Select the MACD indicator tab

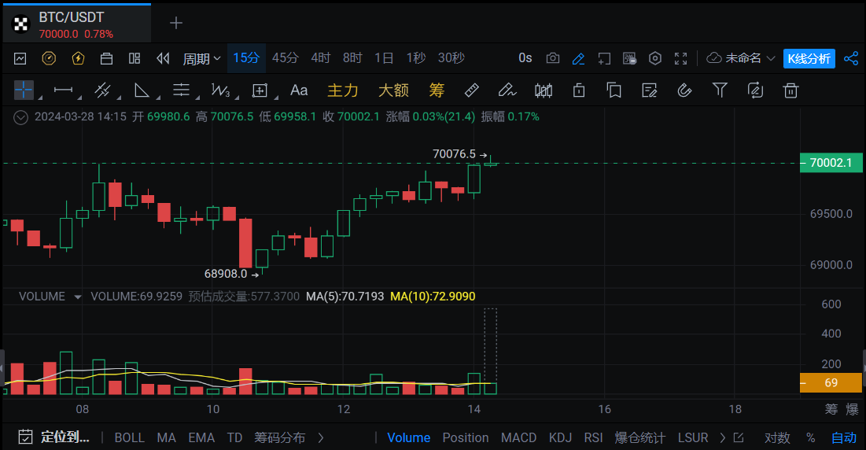coord(518,437)
